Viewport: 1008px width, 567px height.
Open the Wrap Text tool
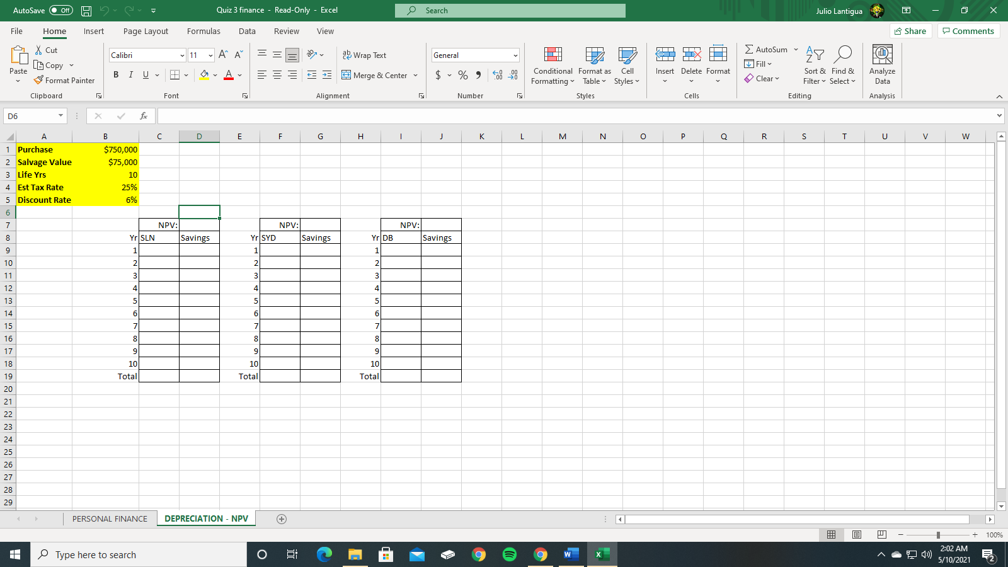click(364, 55)
